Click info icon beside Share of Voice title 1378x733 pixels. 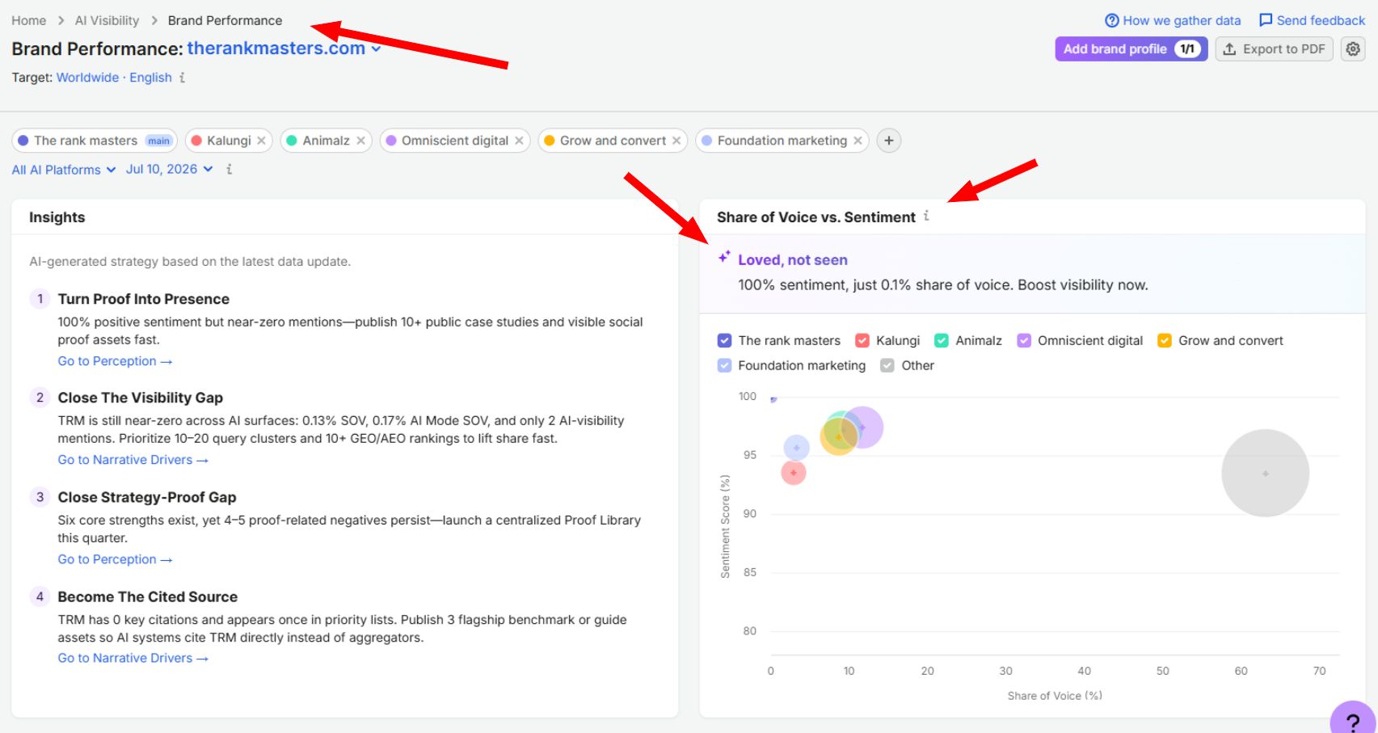tap(926, 216)
